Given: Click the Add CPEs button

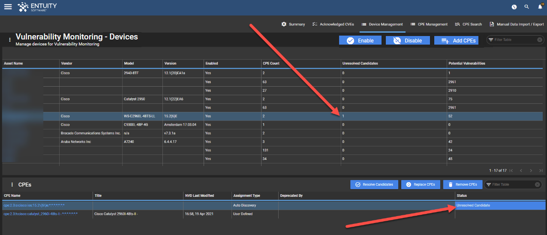Looking at the screenshot, I should [456, 40].
